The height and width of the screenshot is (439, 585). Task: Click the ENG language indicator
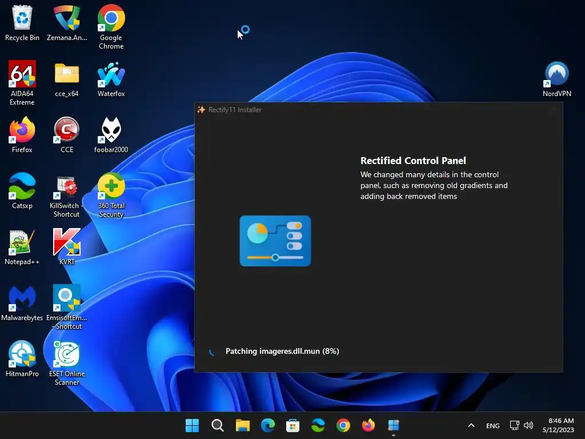click(493, 425)
